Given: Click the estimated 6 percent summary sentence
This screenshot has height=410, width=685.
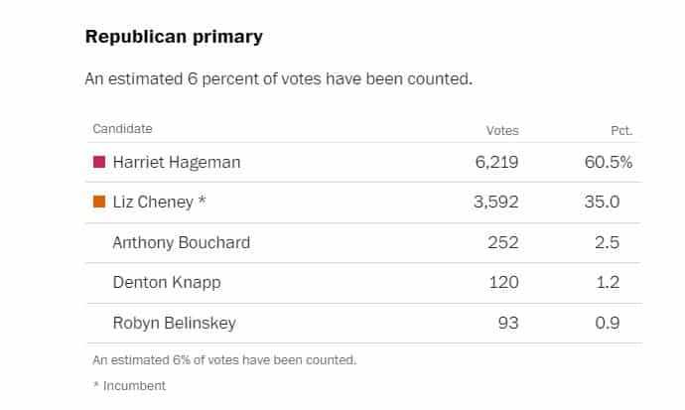Looking at the screenshot, I should point(279,79).
